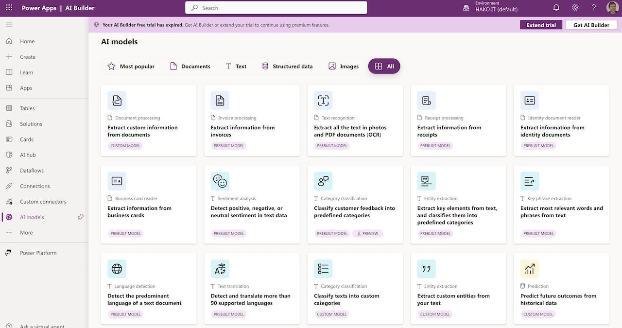Select the Most popular filter tab
Screen dimensions: 622x328
point(131,66)
